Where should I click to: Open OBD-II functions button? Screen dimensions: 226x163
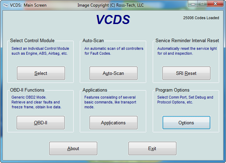[x=41, y=123]
